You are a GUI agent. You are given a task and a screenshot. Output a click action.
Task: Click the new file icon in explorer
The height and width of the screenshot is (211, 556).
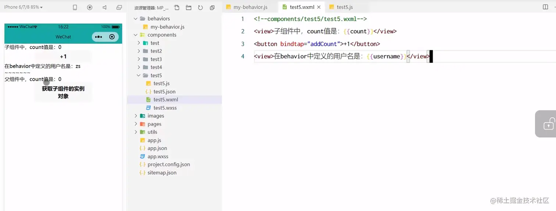pyautogui.click(x=177, y=8)
